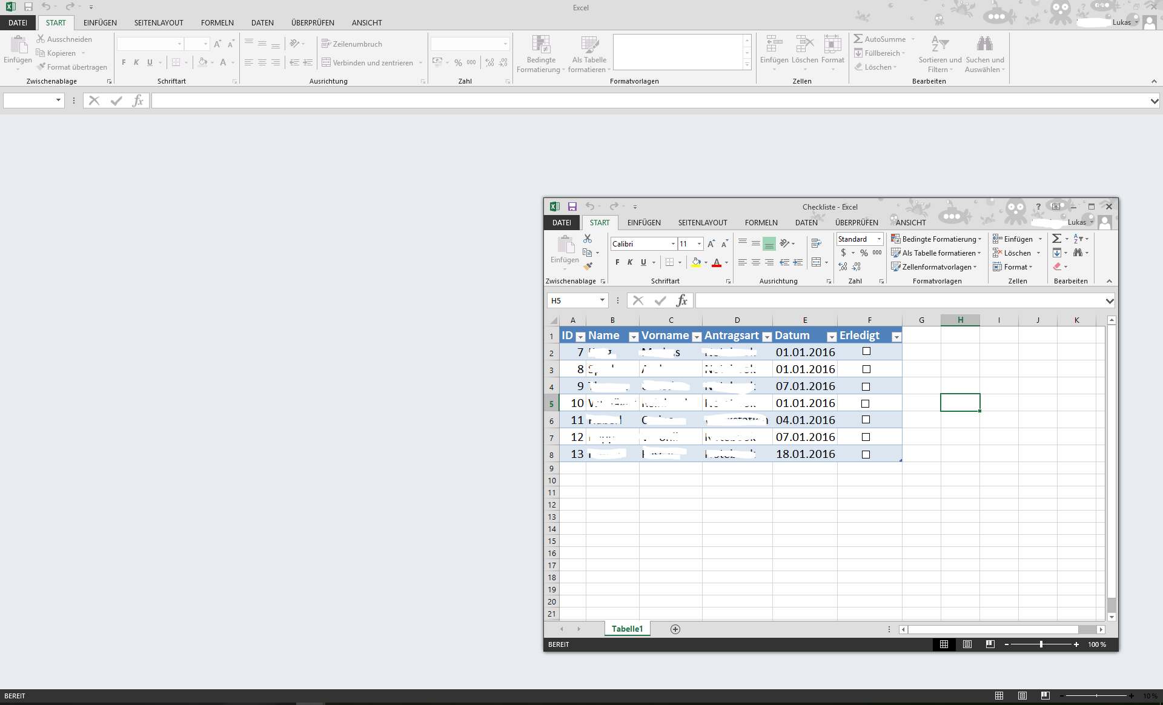1163x705 pixels.
Task: Open the FORMELN tab in Checkliste window
Action: 761,222
